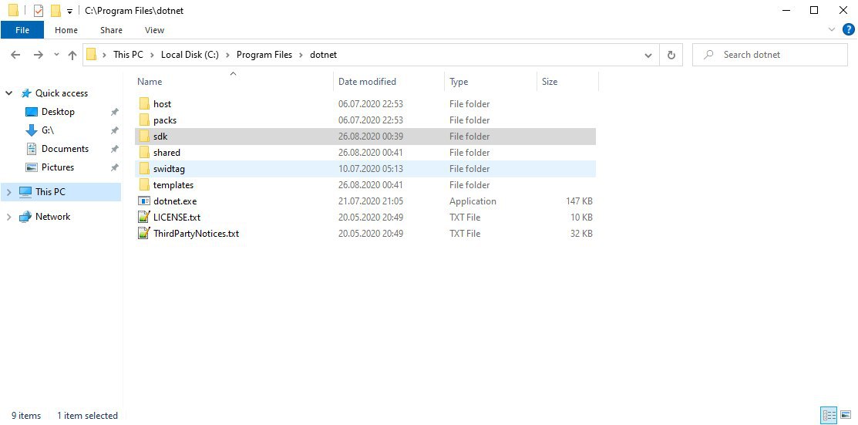Expand the Network tree node

pyautogui.click(x=8, y=217)
